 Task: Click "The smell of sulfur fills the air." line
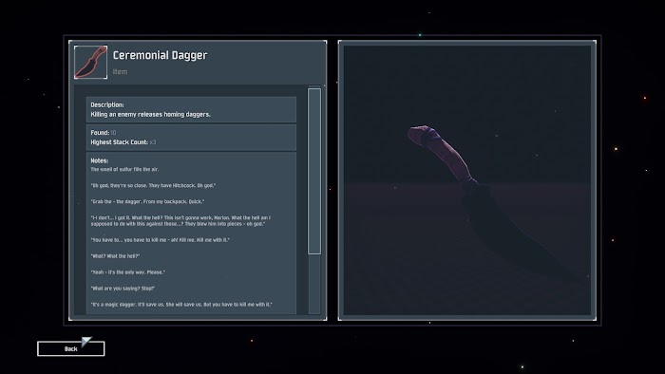point(124,169)
